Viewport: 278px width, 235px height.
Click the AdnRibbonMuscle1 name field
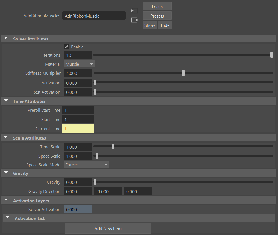pos(94,16)
